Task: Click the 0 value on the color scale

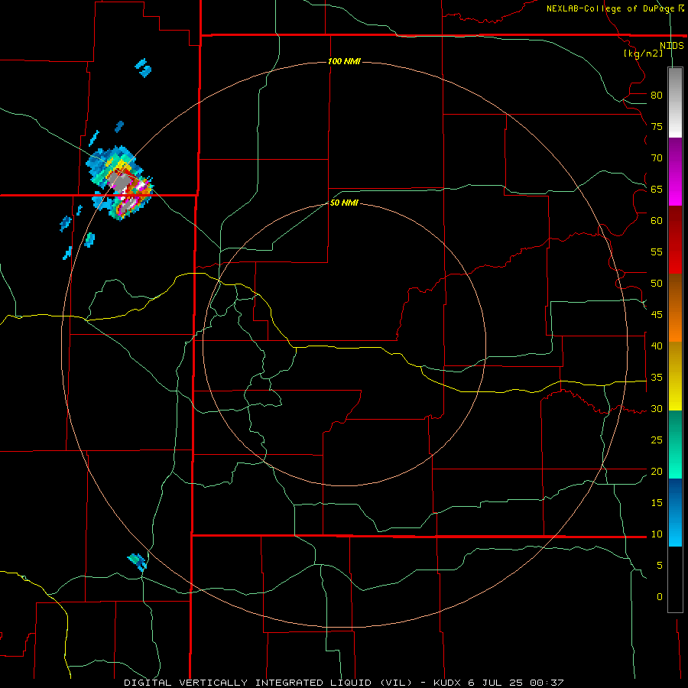Action: click(x=660, y=597)
